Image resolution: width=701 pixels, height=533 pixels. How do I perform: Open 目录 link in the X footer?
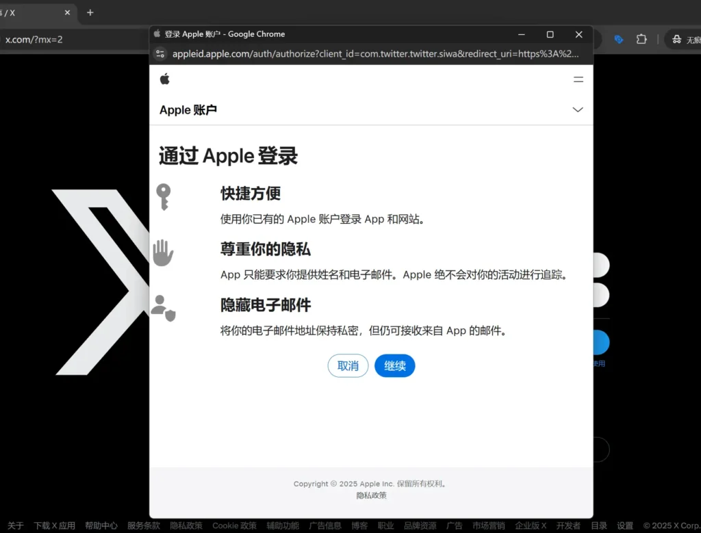[x=598, y=526]
